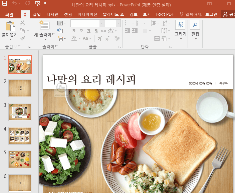Open the 클립보드 dialog launcher
This screenshot has width=235, height=193.
(x=29, y=47)
